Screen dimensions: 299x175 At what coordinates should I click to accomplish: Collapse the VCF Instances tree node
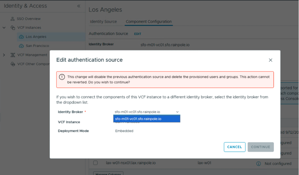pyautogui.click(x=4, y=28)
